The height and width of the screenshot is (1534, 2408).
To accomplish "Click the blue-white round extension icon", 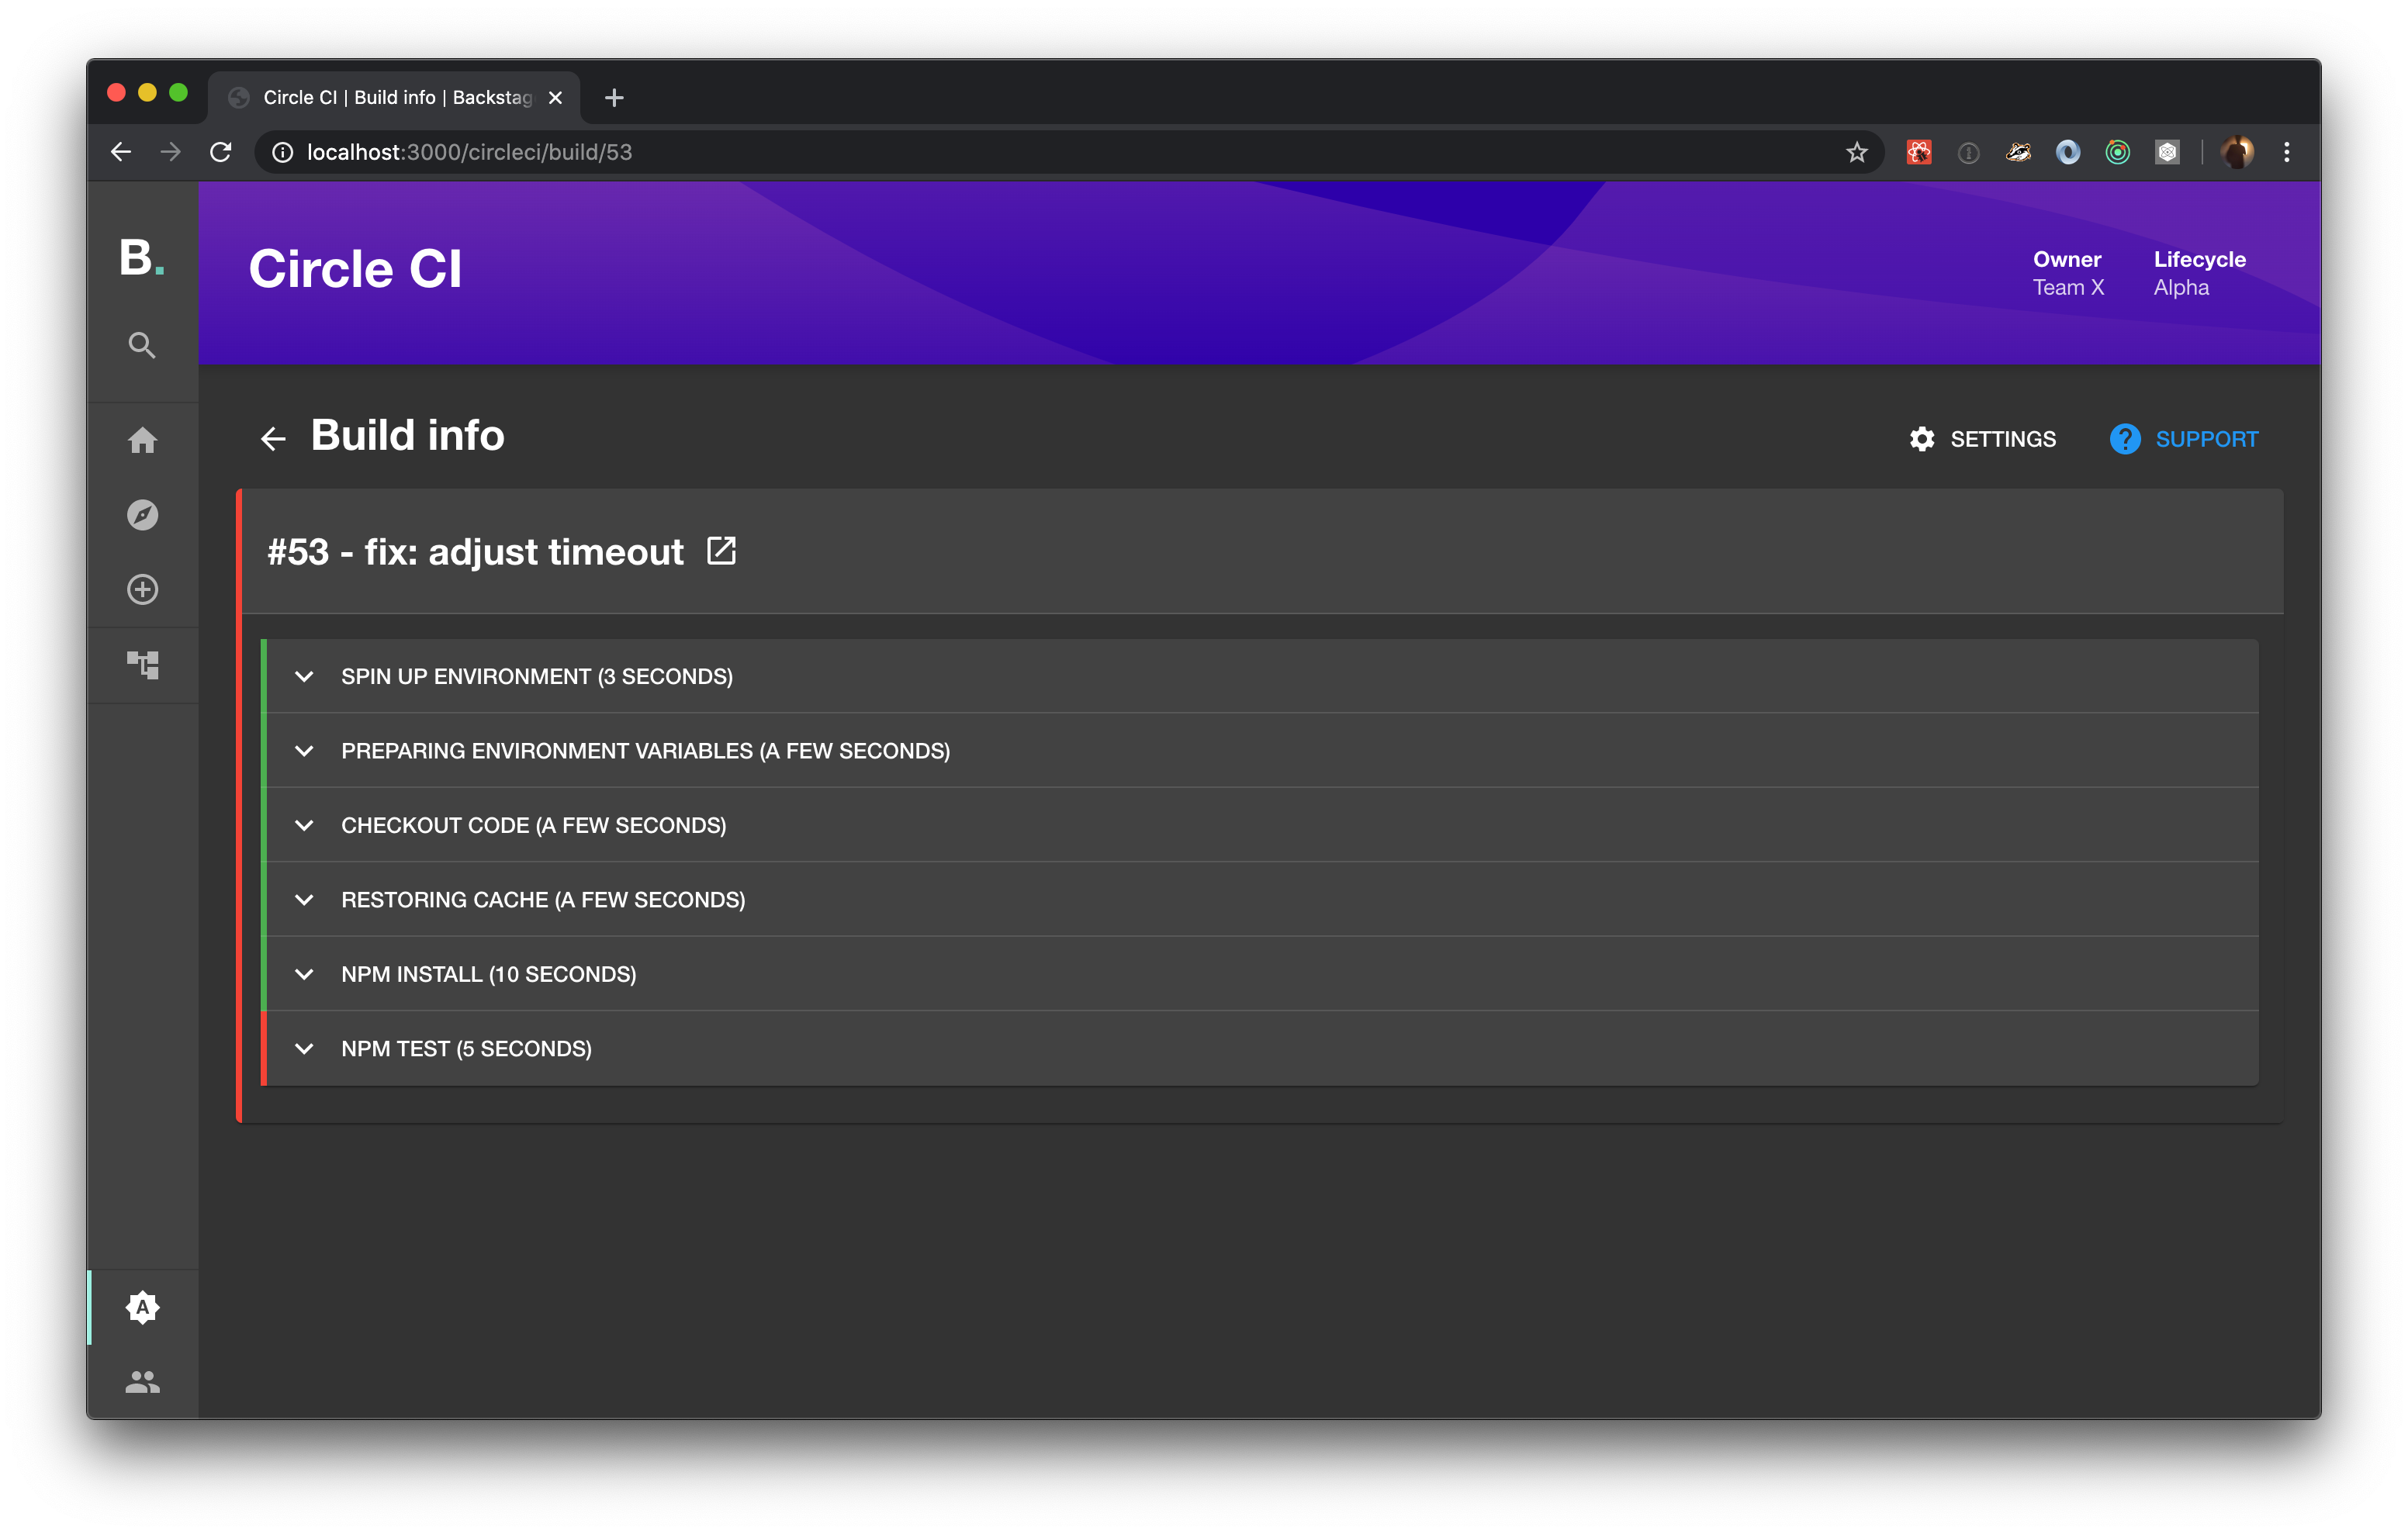I will point(2068,152).
